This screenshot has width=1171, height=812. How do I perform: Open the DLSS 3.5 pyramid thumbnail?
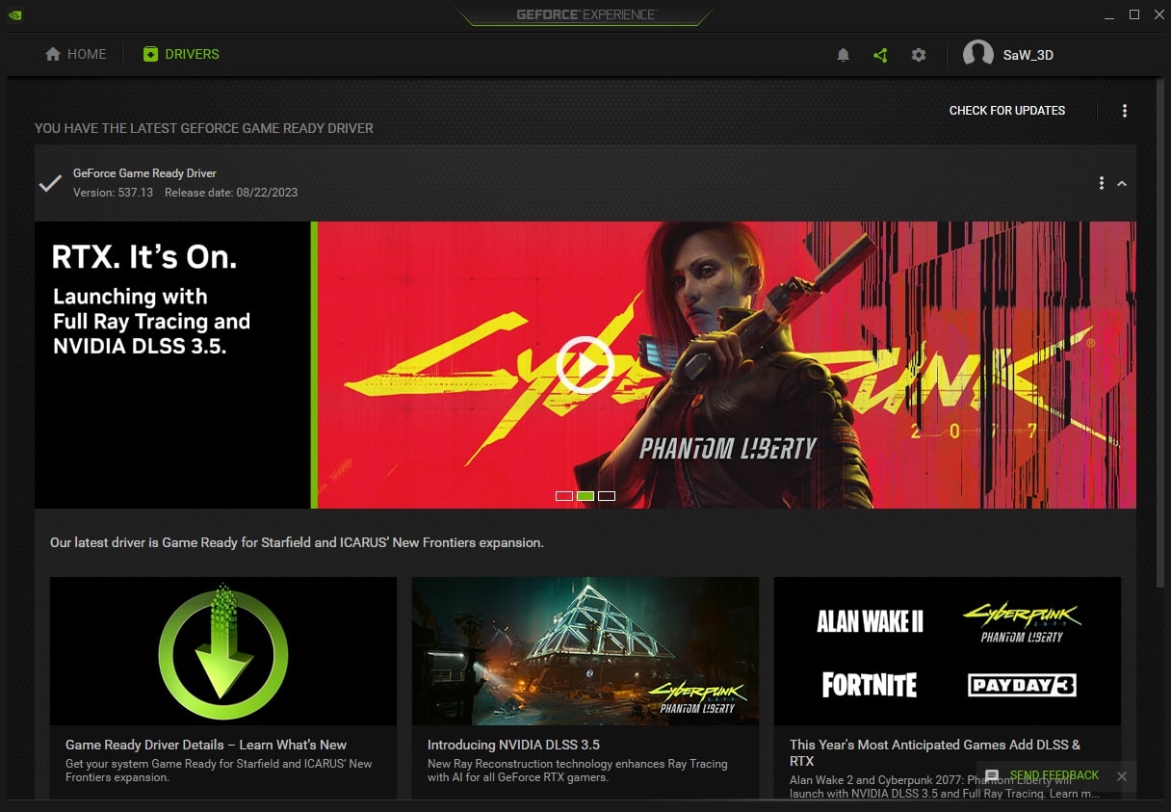pos(585,651)
